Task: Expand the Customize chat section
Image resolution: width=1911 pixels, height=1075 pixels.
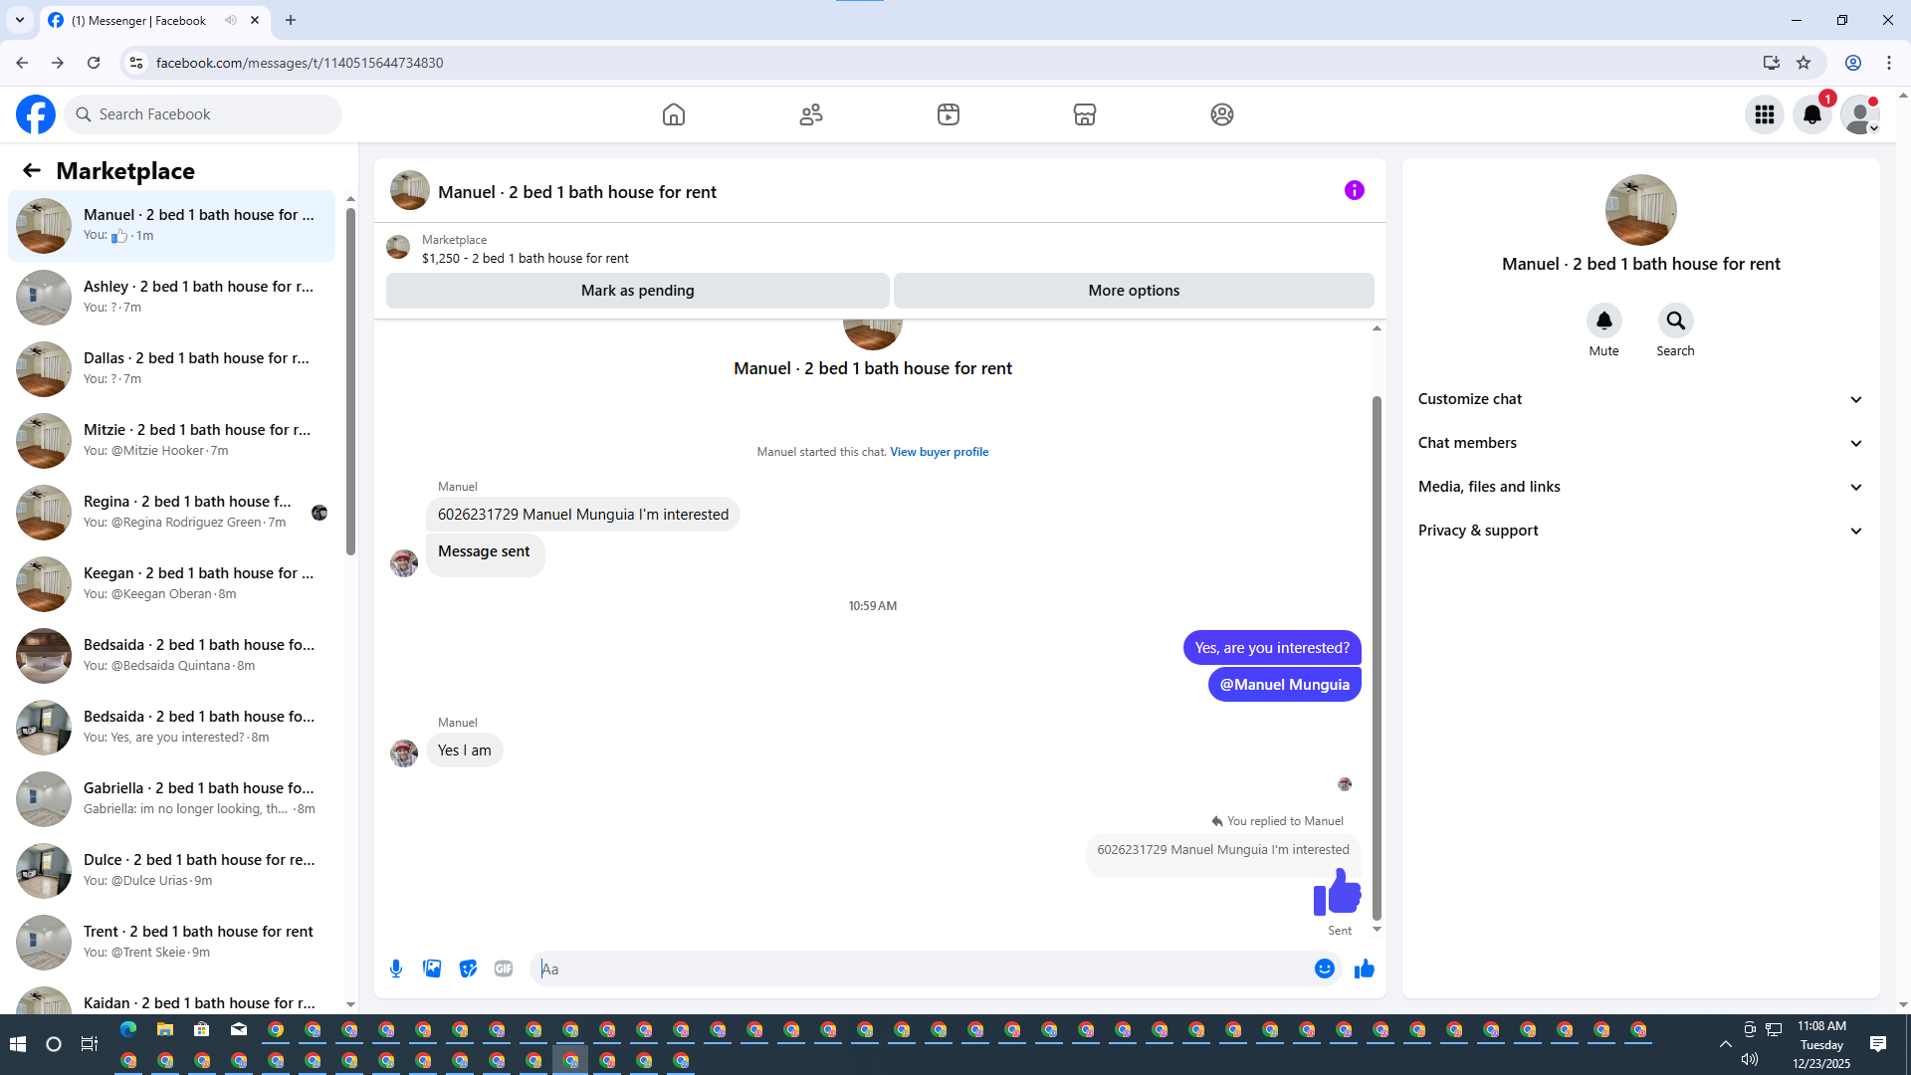Action: pos(1639,399)
